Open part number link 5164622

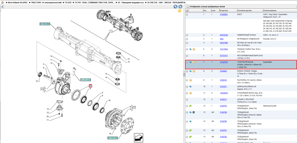coord(223,71)
